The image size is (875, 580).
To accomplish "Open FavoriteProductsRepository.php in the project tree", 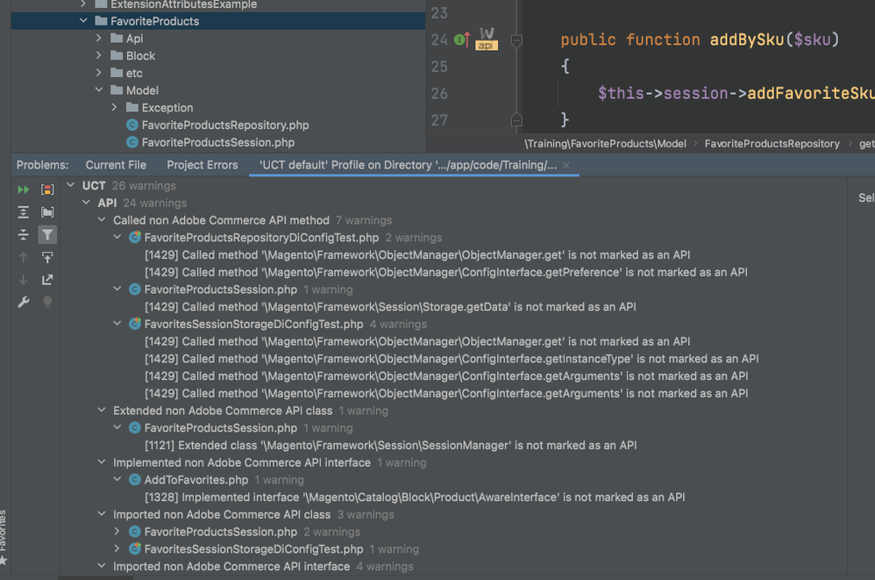I will 224,125.
